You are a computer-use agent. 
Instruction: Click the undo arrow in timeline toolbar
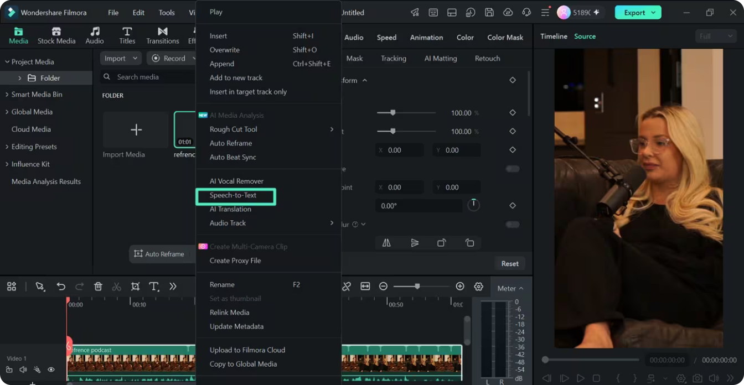pos(61,287)
